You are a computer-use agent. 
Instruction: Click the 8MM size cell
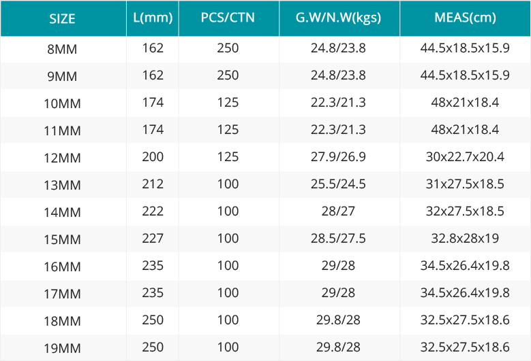click(x=62, y=50)
